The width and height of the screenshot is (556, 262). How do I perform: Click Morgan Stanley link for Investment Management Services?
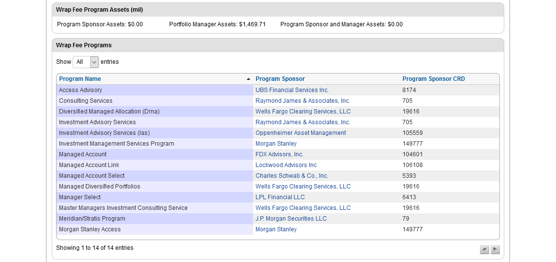click(276, 144)
